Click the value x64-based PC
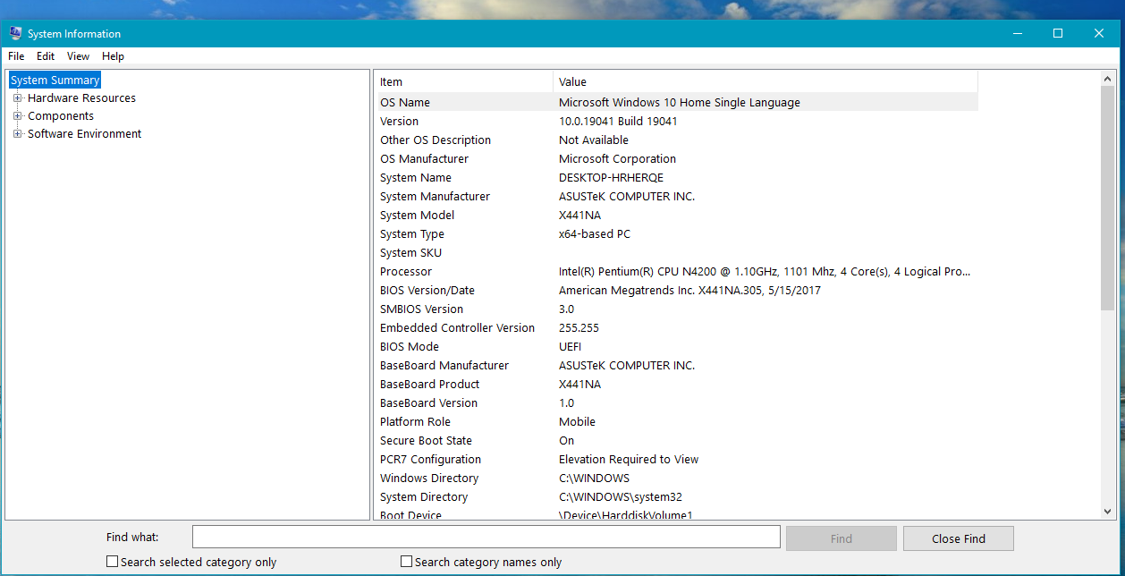 tap(595, 233)
